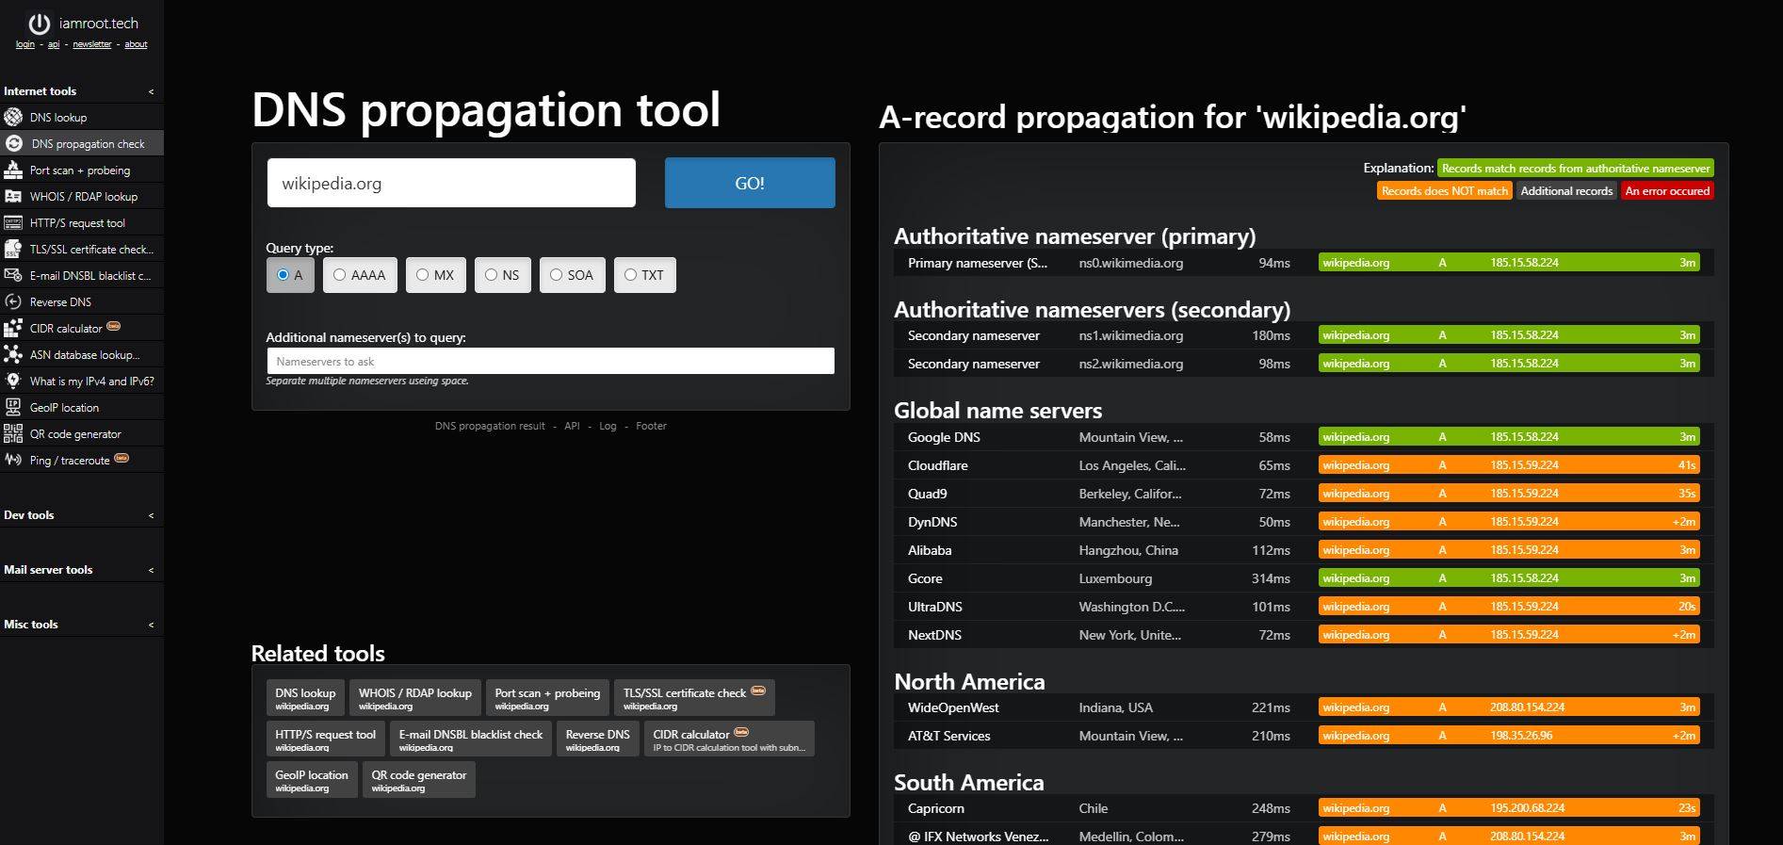Click beta badge on related CIDR calculator
This screenshot has height=845, width=1783.
click(x=741, y=732)
